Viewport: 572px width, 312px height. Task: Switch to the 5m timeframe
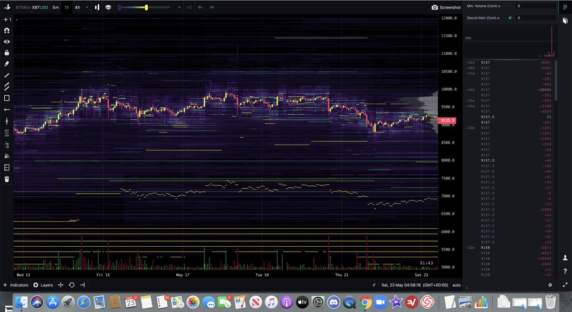(56, 8)
